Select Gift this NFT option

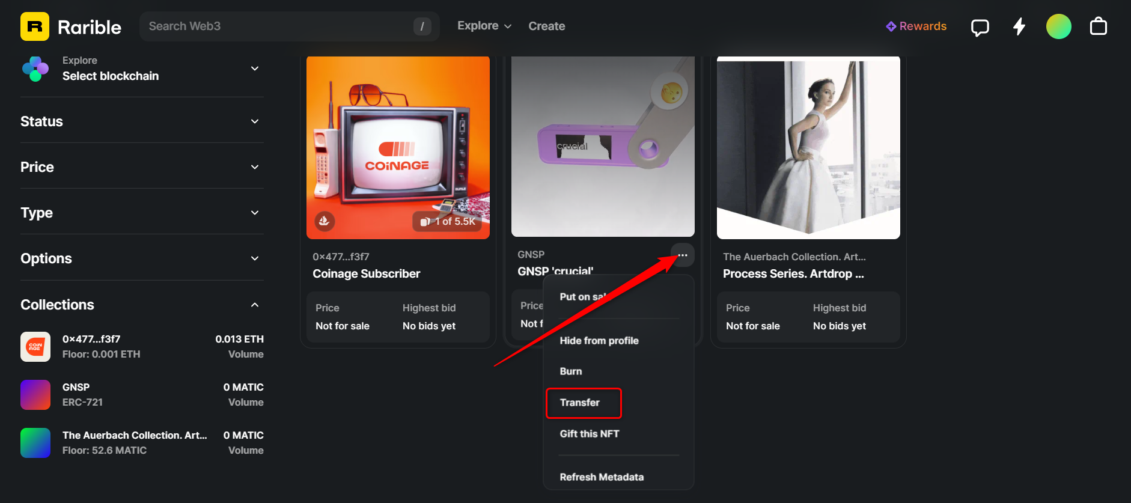pos(590,434)
